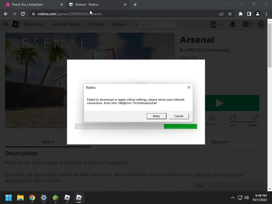This screenshot has height=204, width=272.
Task: Click the Arsenal game title text
Action: point(197,40)
